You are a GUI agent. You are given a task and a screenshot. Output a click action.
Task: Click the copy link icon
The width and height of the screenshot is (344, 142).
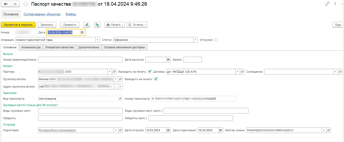click(328, 4)
